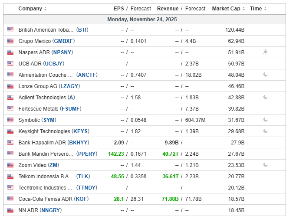286x216 pixels.
Task: Click the moon icon in Zoom Video row
Action: click(265, 165)
